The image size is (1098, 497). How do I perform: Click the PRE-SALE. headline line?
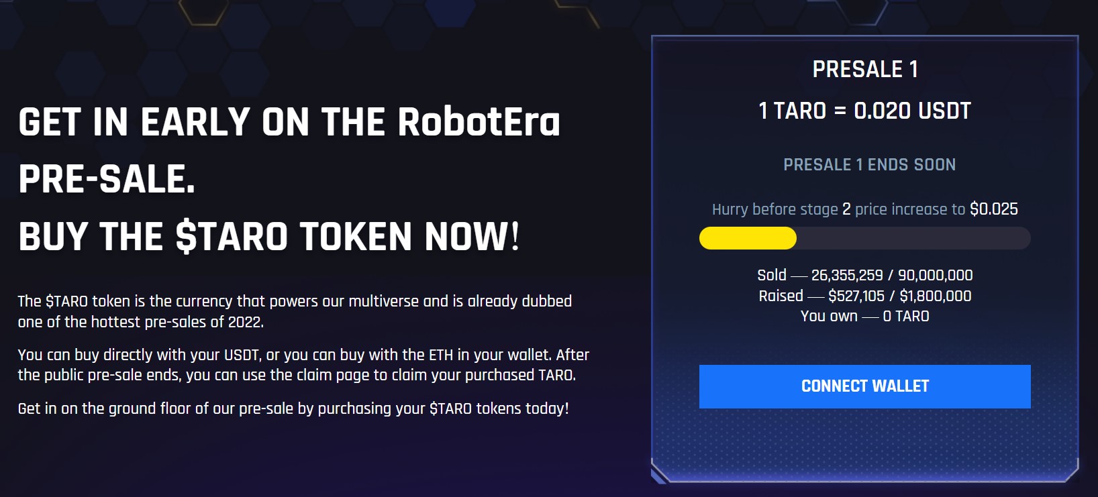pyautogui.click(x=107, y=179)
